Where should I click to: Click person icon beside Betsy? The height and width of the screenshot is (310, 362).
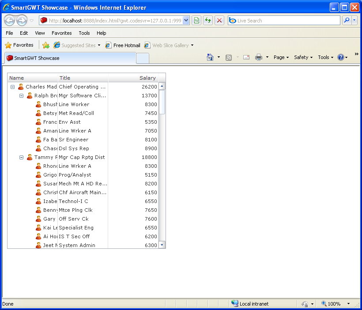(x=38, y=113)
